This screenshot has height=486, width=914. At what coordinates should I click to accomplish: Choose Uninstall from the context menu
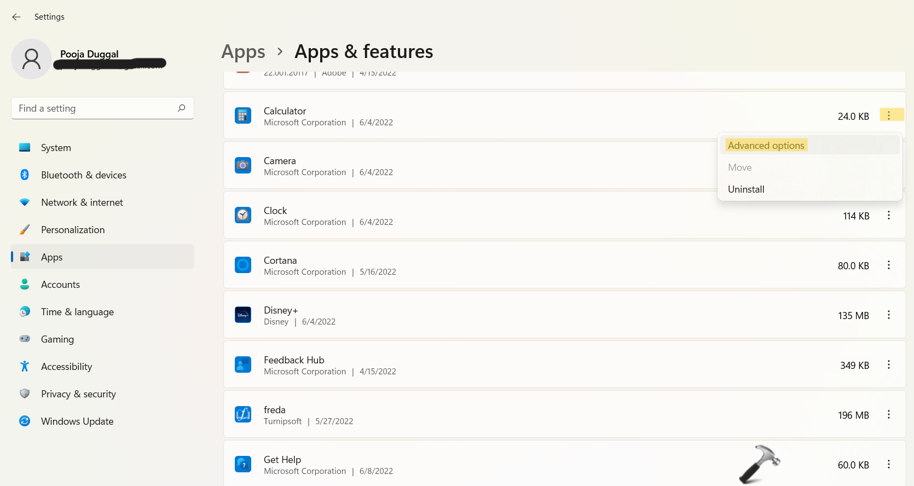tap(746, 189)
